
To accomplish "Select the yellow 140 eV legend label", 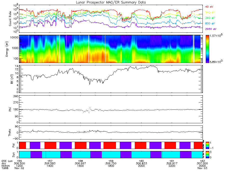I will tap(210, 12).
